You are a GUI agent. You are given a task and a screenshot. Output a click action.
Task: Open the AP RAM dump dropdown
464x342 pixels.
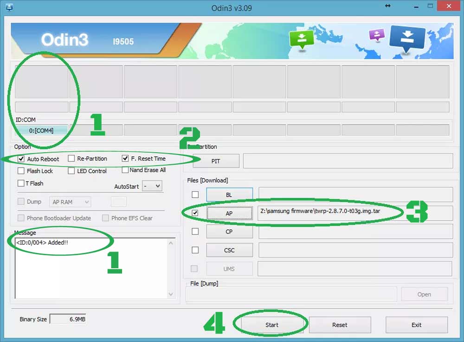pos(70,202)
